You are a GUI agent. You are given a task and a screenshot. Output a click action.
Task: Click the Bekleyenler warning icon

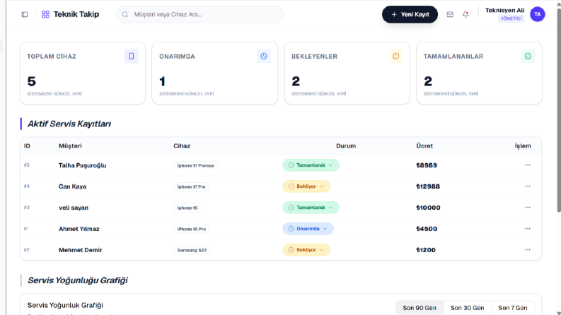click(x=395, y=56)
